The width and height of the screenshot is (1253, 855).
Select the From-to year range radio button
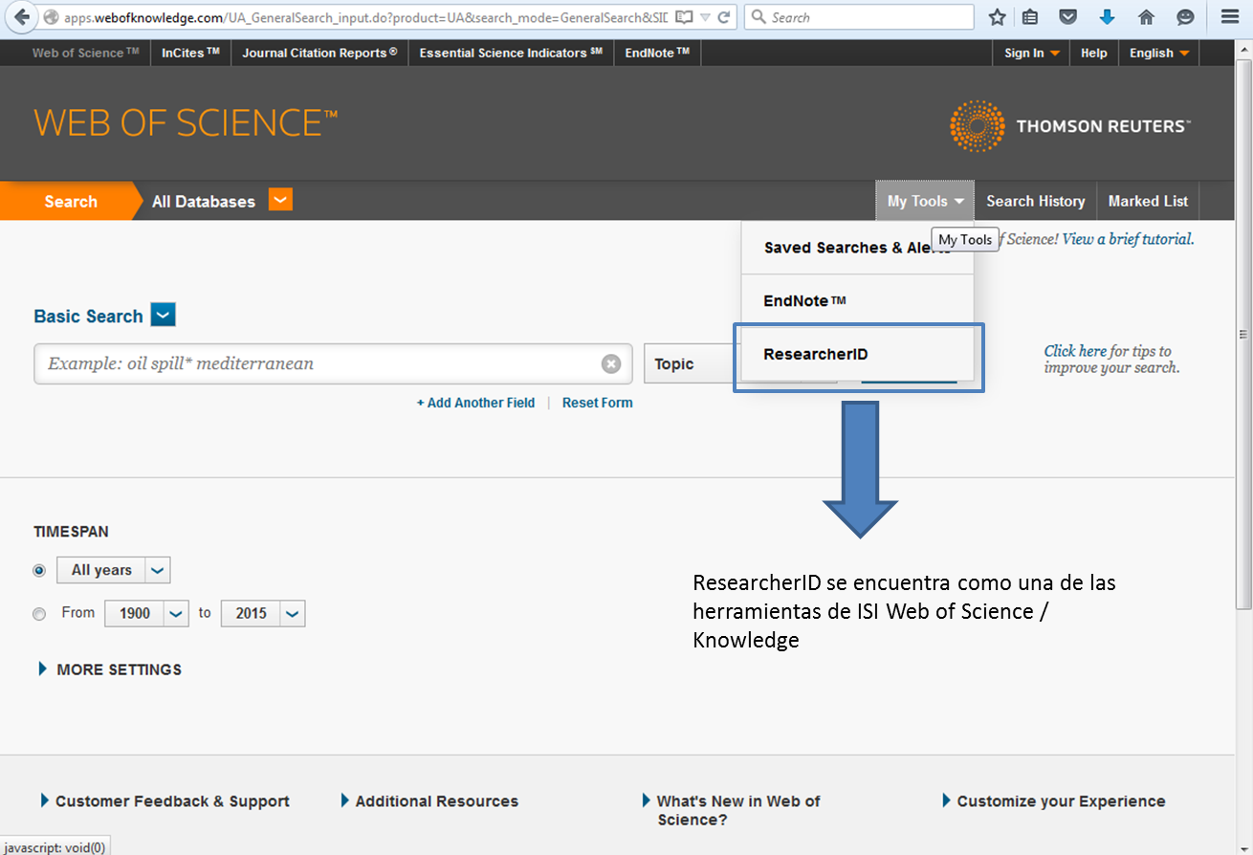[x=39, y=614]
